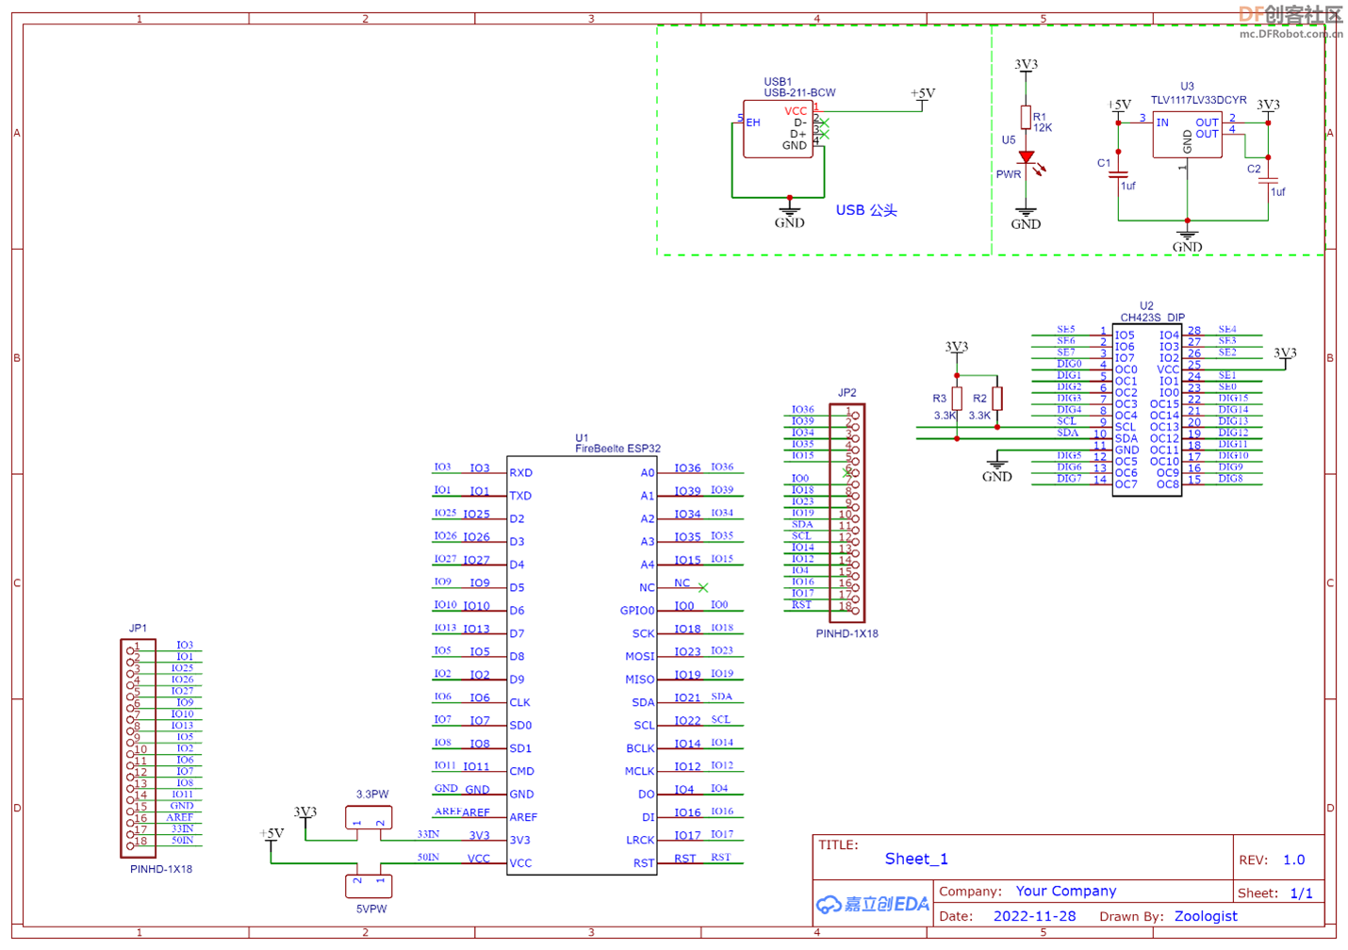Select PINHD-1X18 label under JP1

click(x=161, y=869)
